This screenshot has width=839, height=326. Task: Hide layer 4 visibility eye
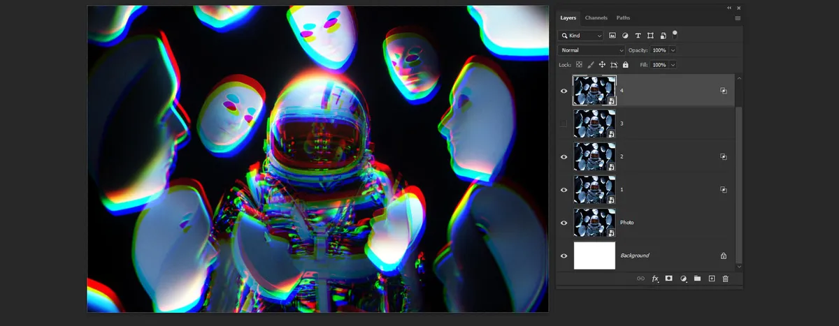coord(564,91)
